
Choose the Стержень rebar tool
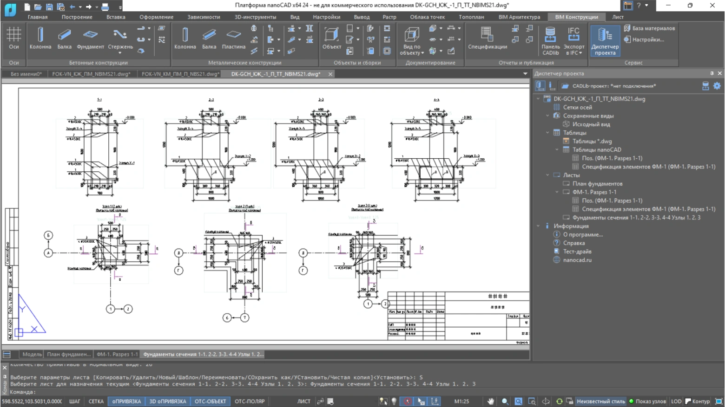120,38
